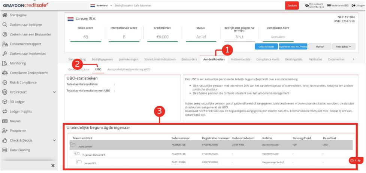Collapse the Hans Jansen folder icon
366x173 pixels.
point(72,145)
